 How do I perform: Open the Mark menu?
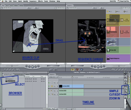click(x=20, y=1)
